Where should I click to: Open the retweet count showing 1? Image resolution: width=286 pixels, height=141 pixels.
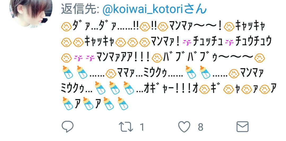[142, 127]
